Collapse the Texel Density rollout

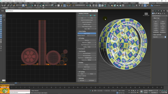click(x=82, y=51)
